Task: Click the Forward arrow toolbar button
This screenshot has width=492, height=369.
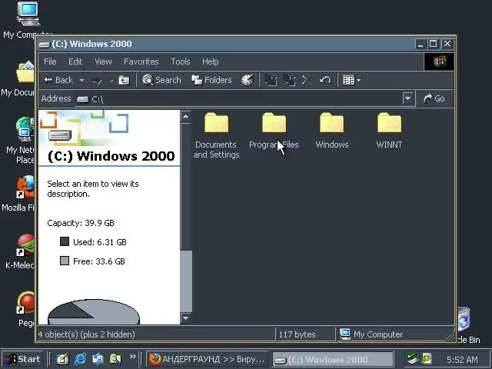Action: tap(98, 81)
